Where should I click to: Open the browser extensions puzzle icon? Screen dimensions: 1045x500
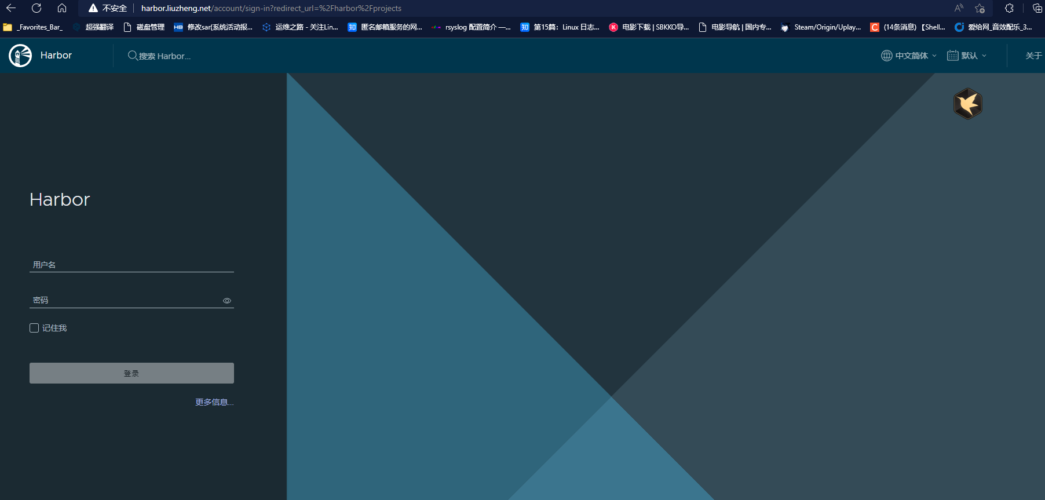(1009, 8)
